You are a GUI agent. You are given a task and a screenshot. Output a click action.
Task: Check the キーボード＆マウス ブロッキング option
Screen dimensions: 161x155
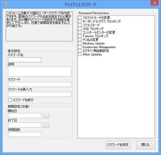[x=80, y=21]
